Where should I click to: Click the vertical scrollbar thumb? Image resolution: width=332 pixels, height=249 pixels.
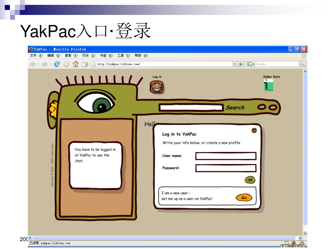(x=305, y=149)
